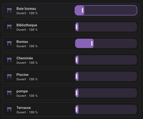Click the cover icon beside Cheminée
The height and width of the screenshot is (119, 143).
point(9,60)
